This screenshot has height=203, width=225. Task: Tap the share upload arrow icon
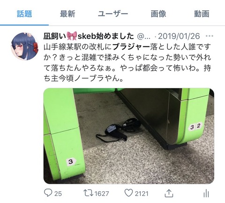[x=169, y=193]
